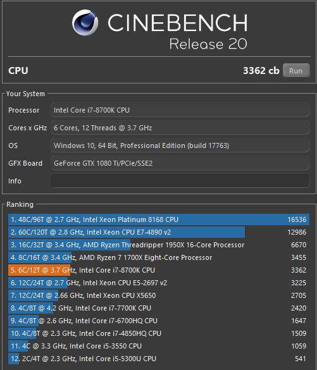Select the Core i7-6700HQ ranking row
The height and width of the screenshot is (370, 317).
(x=159, y=321)
